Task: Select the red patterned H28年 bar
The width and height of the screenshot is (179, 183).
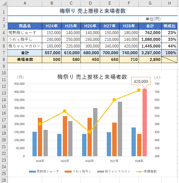Action: tap(145, 122)
